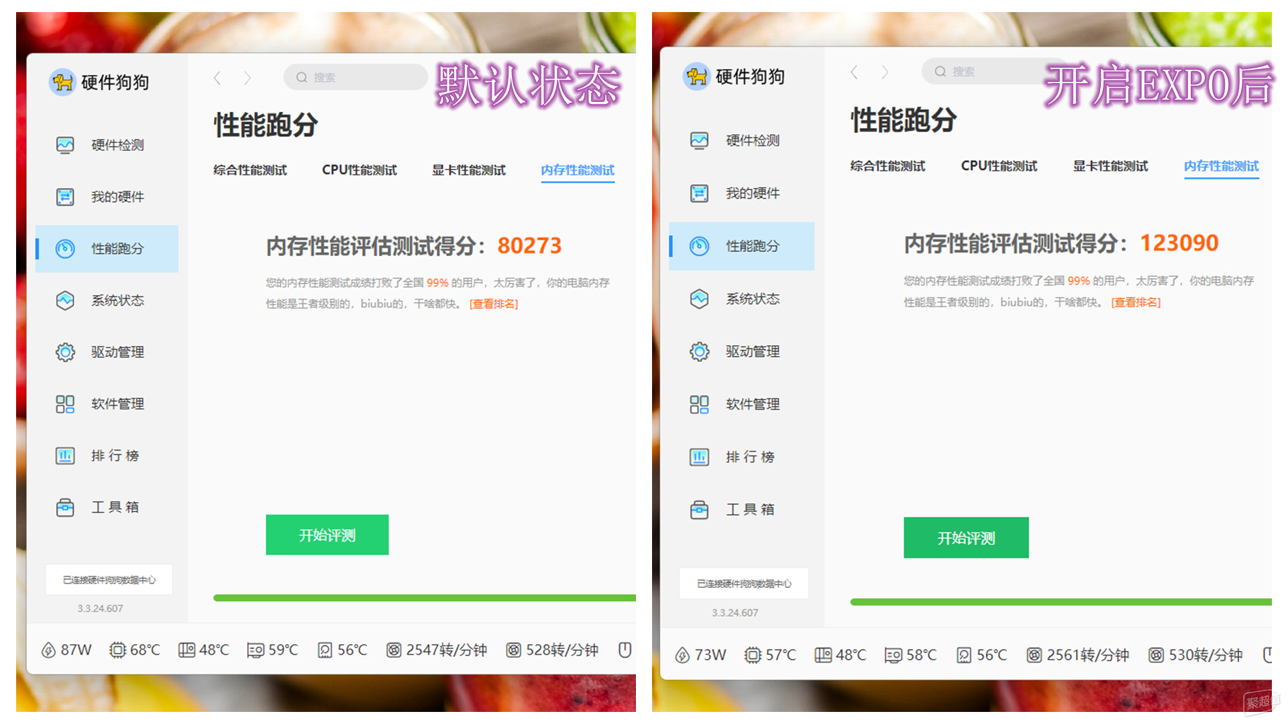Switch to 综合性能测试 tab in the left window

pyautogui.click(x=250, y=170)
